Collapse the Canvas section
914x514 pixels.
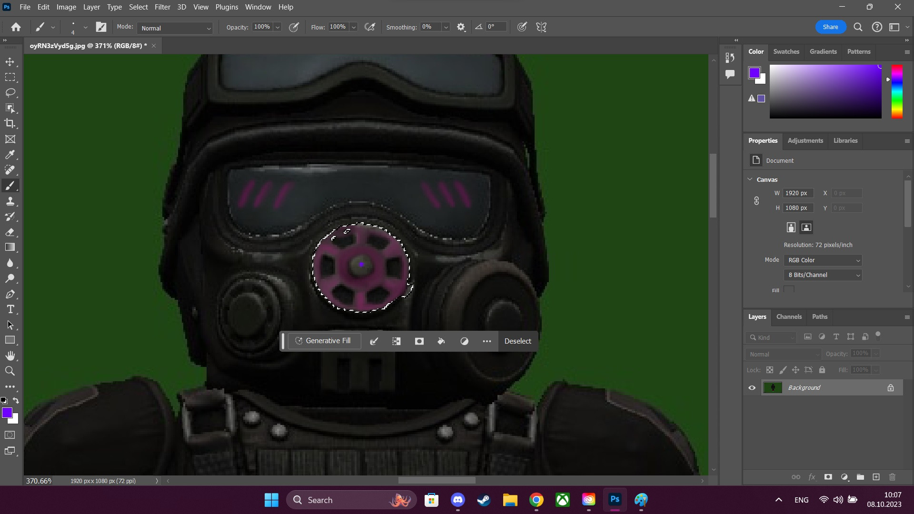pyautogui.click(x=750, y=179)
